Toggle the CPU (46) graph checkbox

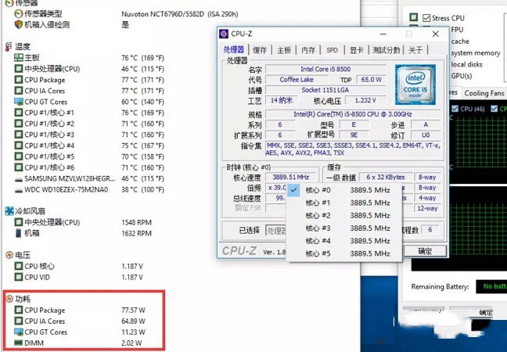(x=455, y=109)
